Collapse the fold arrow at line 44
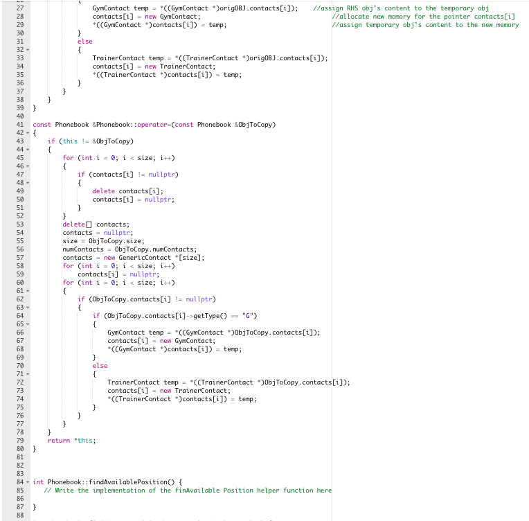Image resolution: width=529 pixels, height=521 pixels. 28,150
